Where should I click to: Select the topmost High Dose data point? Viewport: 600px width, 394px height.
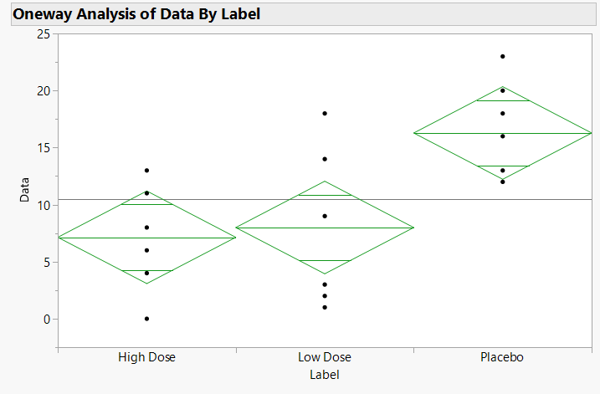click(146, 171)
